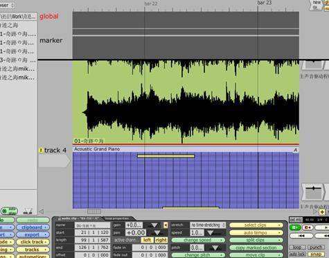Toggle the loop button

297,248
